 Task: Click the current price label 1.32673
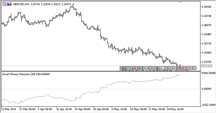click(206, 66)
